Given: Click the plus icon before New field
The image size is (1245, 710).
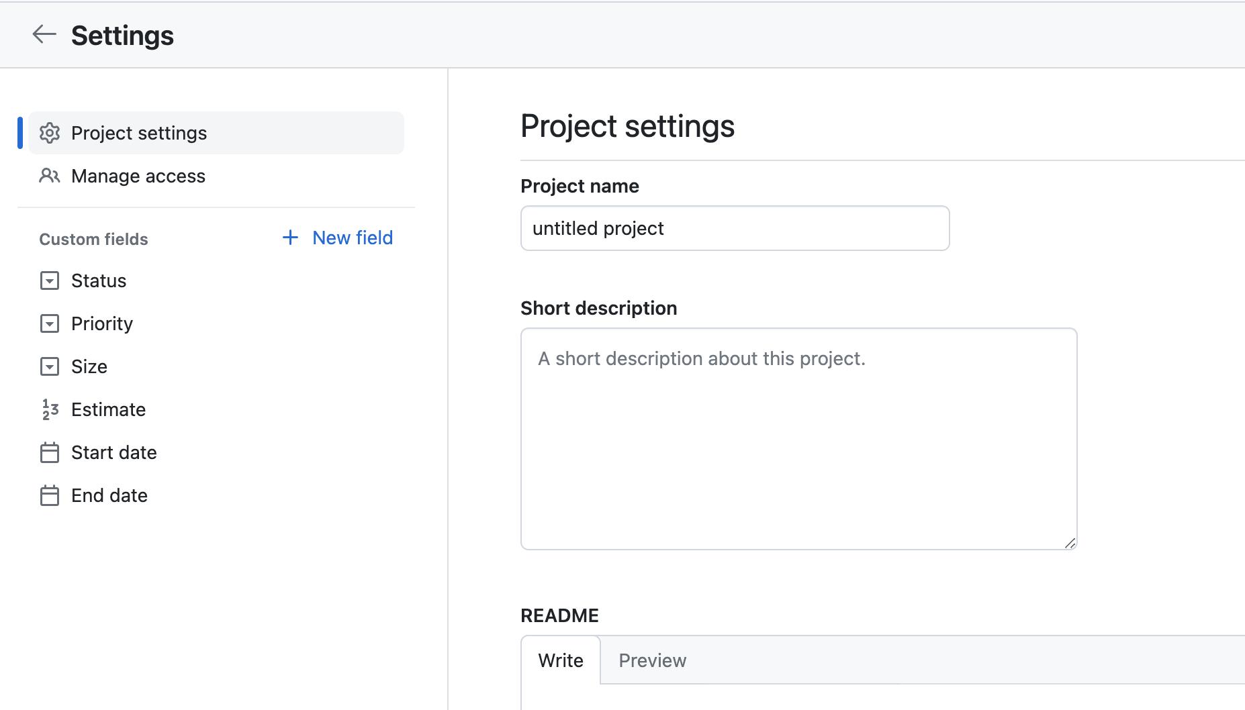Looking at the screenshot, I should click(289, 238).
